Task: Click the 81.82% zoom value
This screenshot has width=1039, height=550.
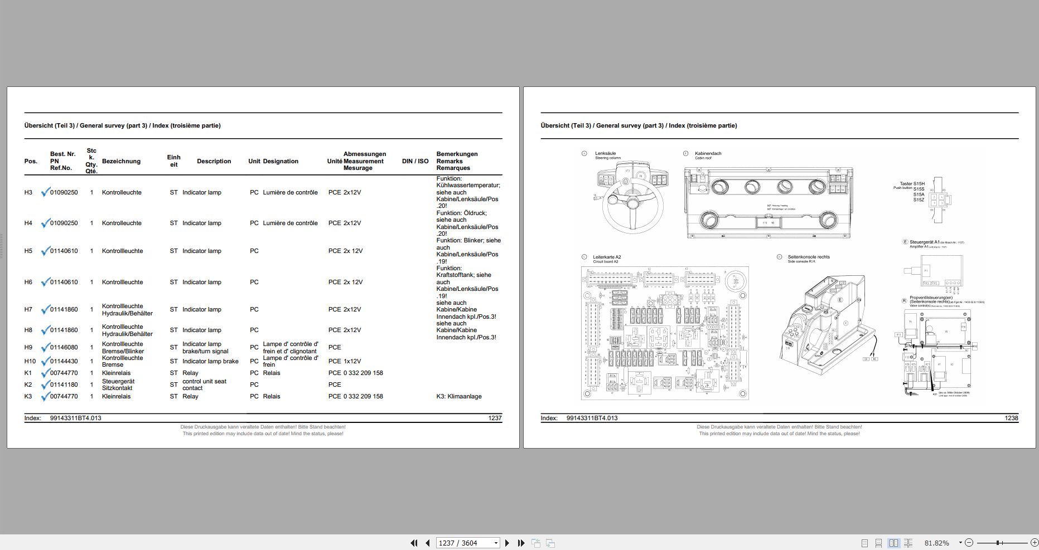Action: coord(936,543)
